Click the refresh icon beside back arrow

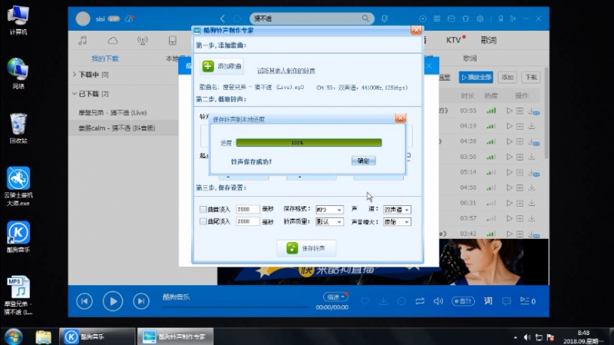pos(237,18)
